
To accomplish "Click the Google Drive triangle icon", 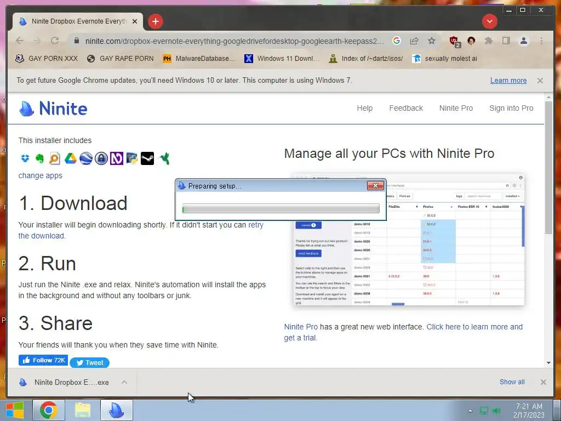I will tap(71, 158).
